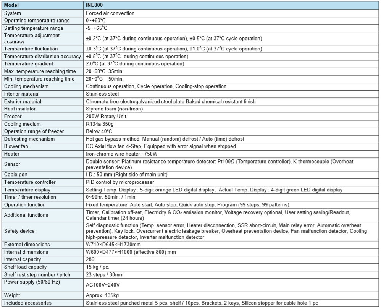Click the 'R134a 350g' cooling medium value
Screen dimensions: 381x308
pos(100,124)
